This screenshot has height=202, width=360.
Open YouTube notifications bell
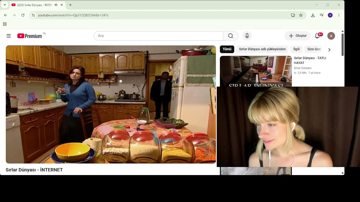point(317,36)
